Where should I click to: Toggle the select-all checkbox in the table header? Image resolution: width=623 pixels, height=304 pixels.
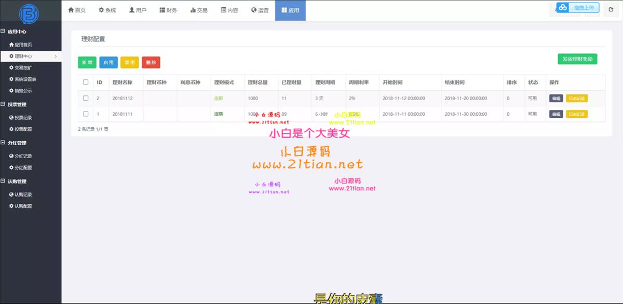[86, 82]
